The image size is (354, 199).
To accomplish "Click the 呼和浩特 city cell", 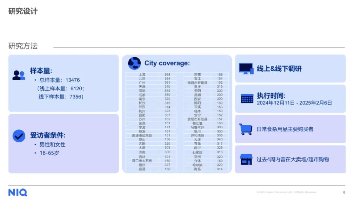I will tap(197, 136).
